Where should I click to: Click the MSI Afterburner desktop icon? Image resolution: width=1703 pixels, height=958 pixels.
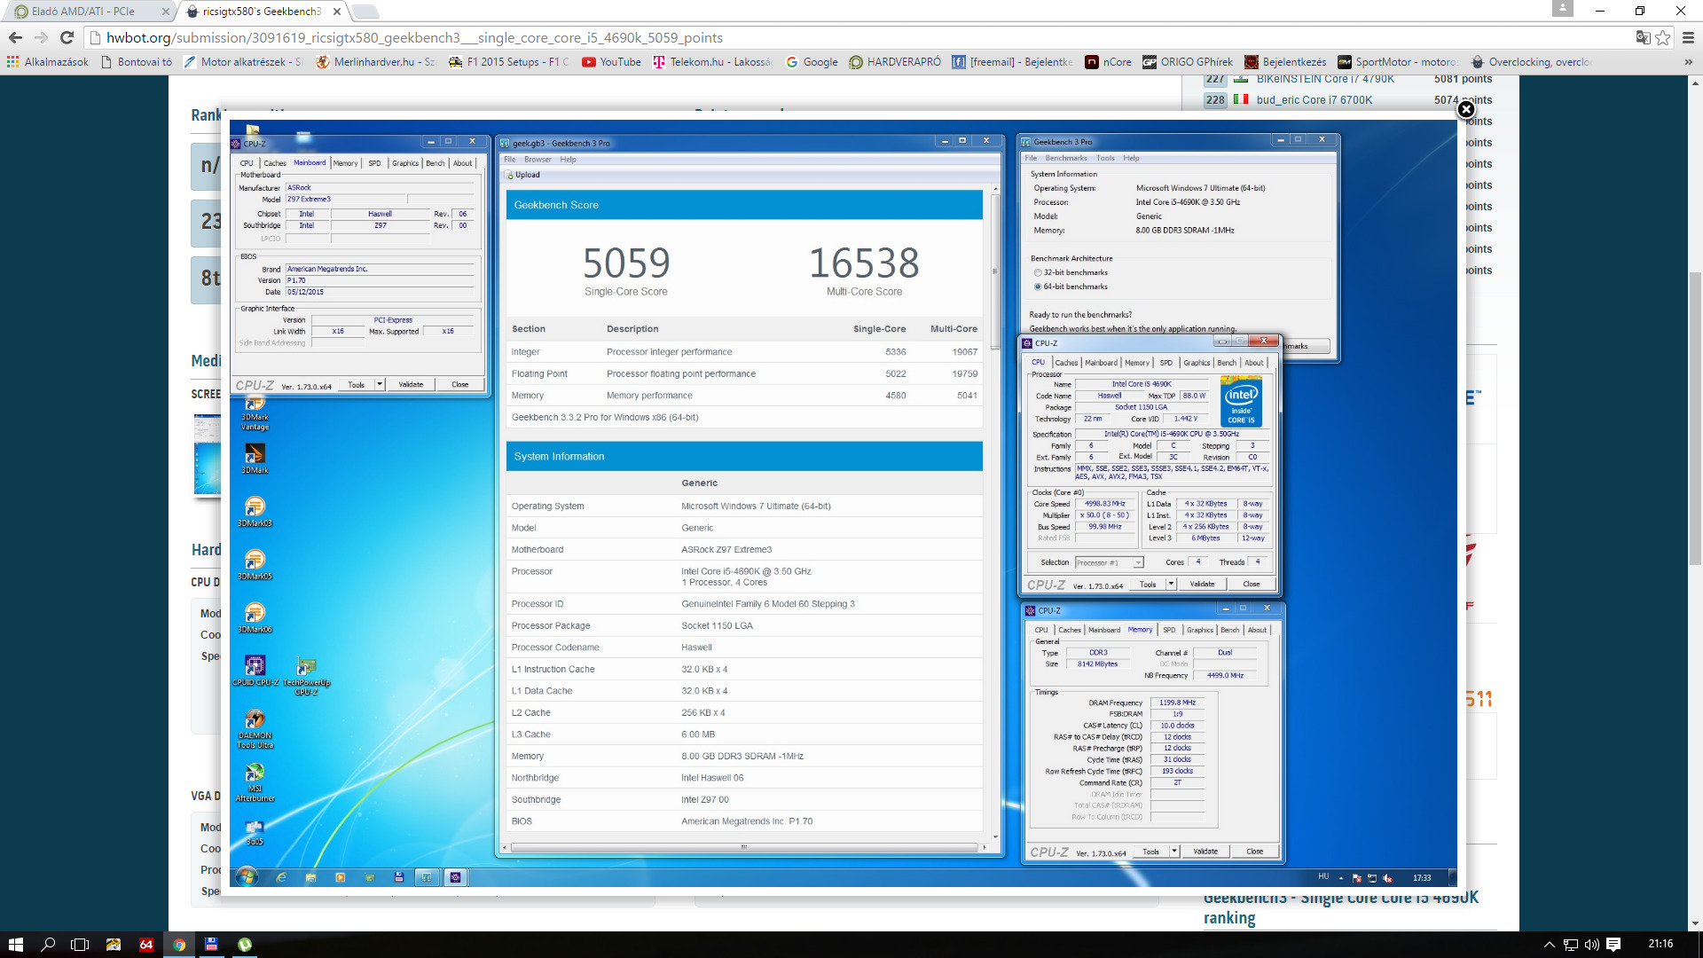tap(255, 783)
